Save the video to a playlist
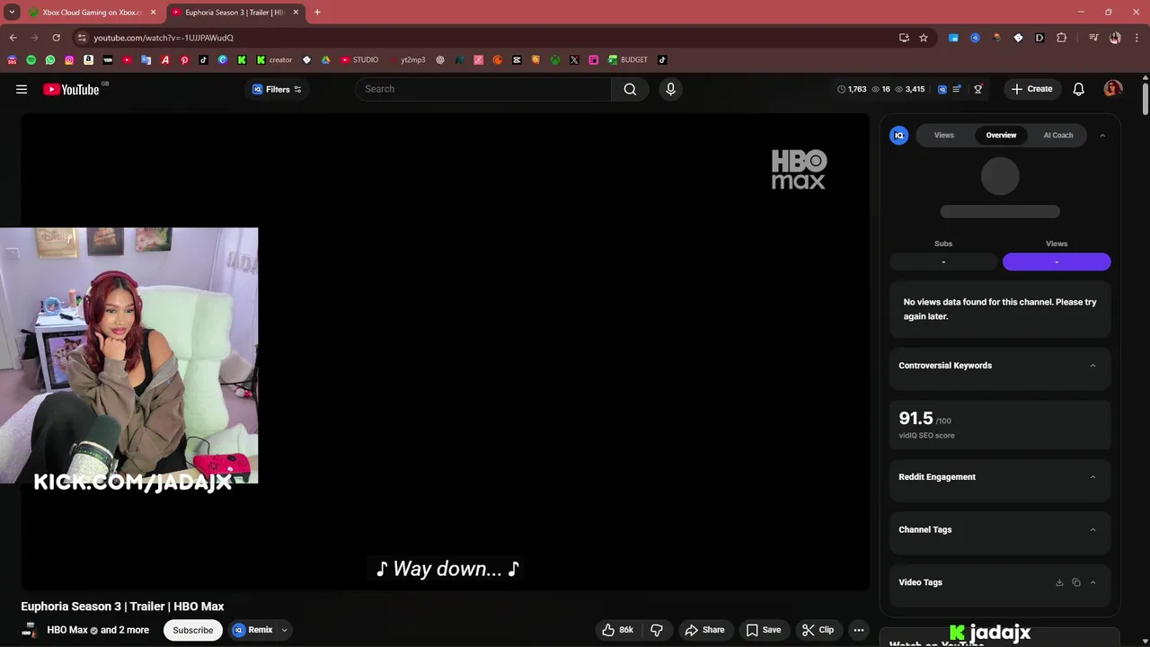The width and height of the screenshot is (1150, 647). coord(763,630)
